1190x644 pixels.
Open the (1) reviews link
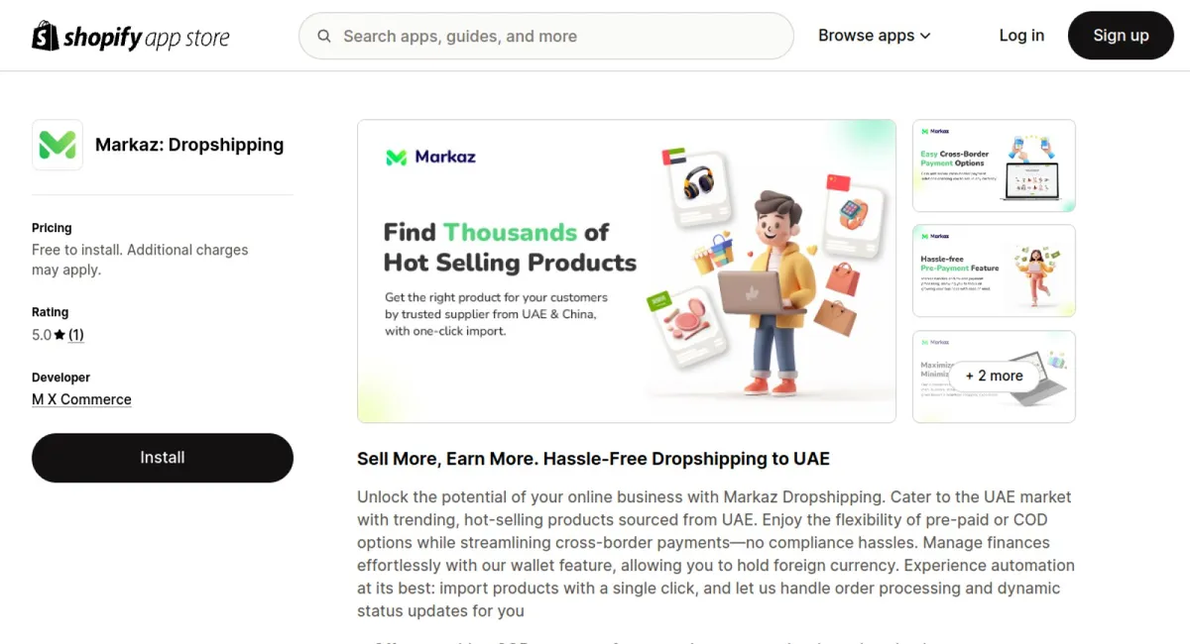pyautogui.click(x=76, y=335)
